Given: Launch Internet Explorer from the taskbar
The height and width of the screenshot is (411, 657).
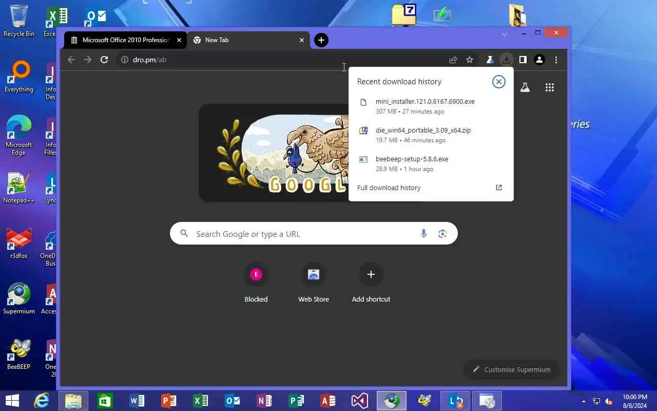Looking at the screenshot, I should pyautogui.click(x=42, y=401).
